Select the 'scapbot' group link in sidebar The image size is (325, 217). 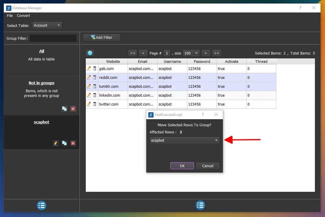(x=42, y=122)
